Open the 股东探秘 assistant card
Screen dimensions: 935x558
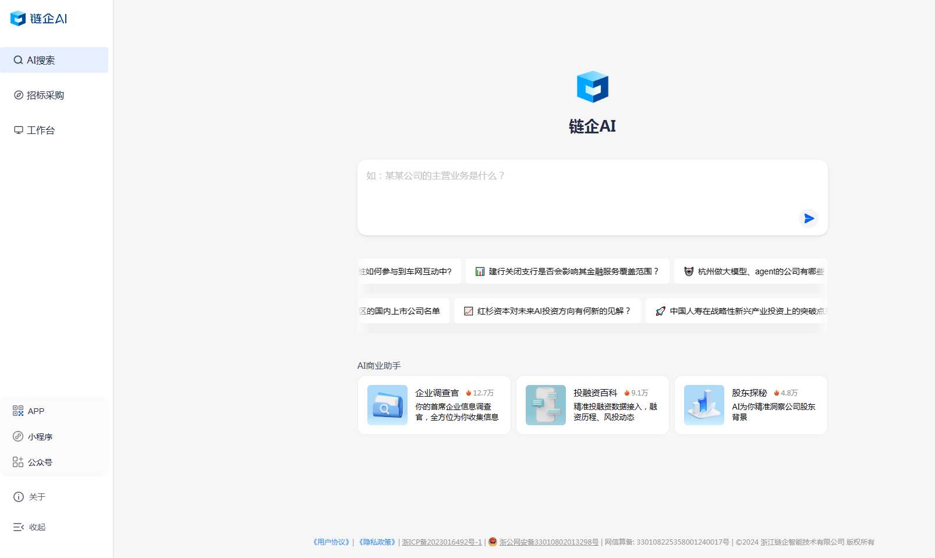pos(751,405)
